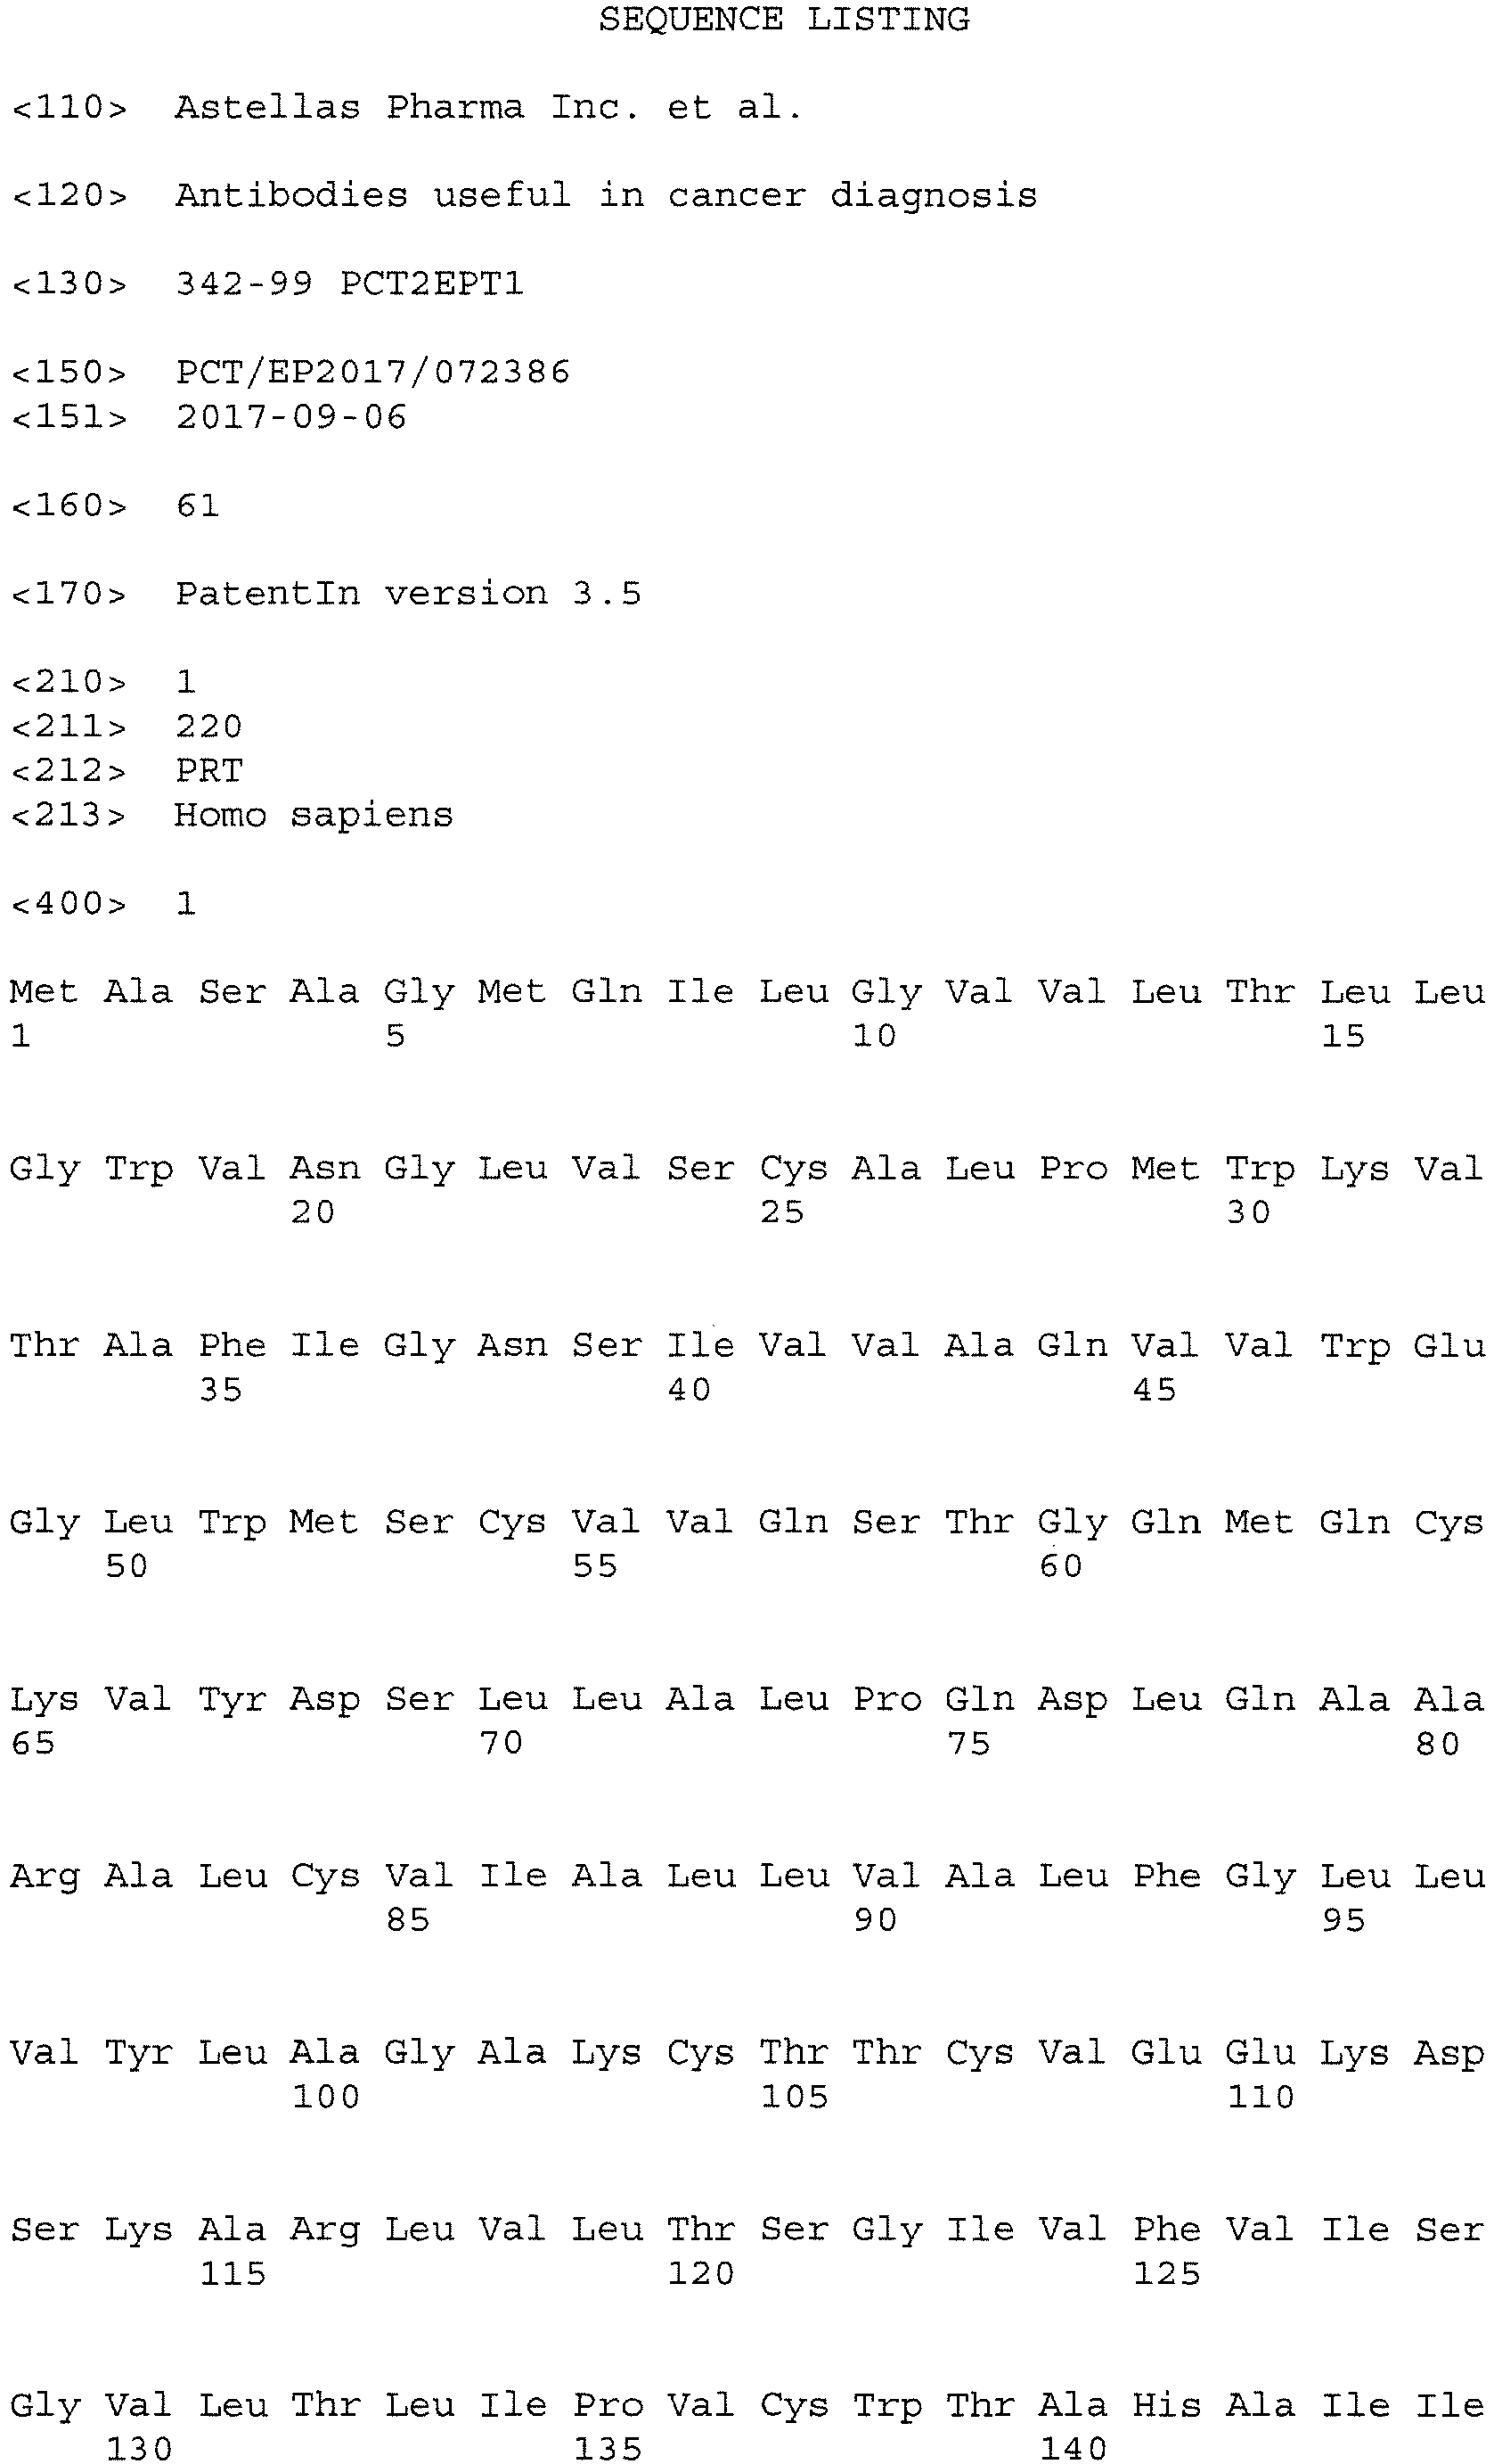Click the His residue in the last row
The width and height of the screenshot is (1494, 2464).
[1165, 2403]
